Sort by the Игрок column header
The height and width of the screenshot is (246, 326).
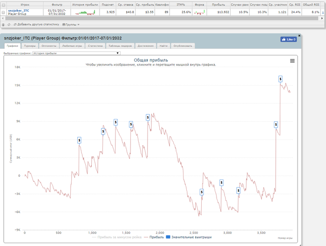point(25,5)
